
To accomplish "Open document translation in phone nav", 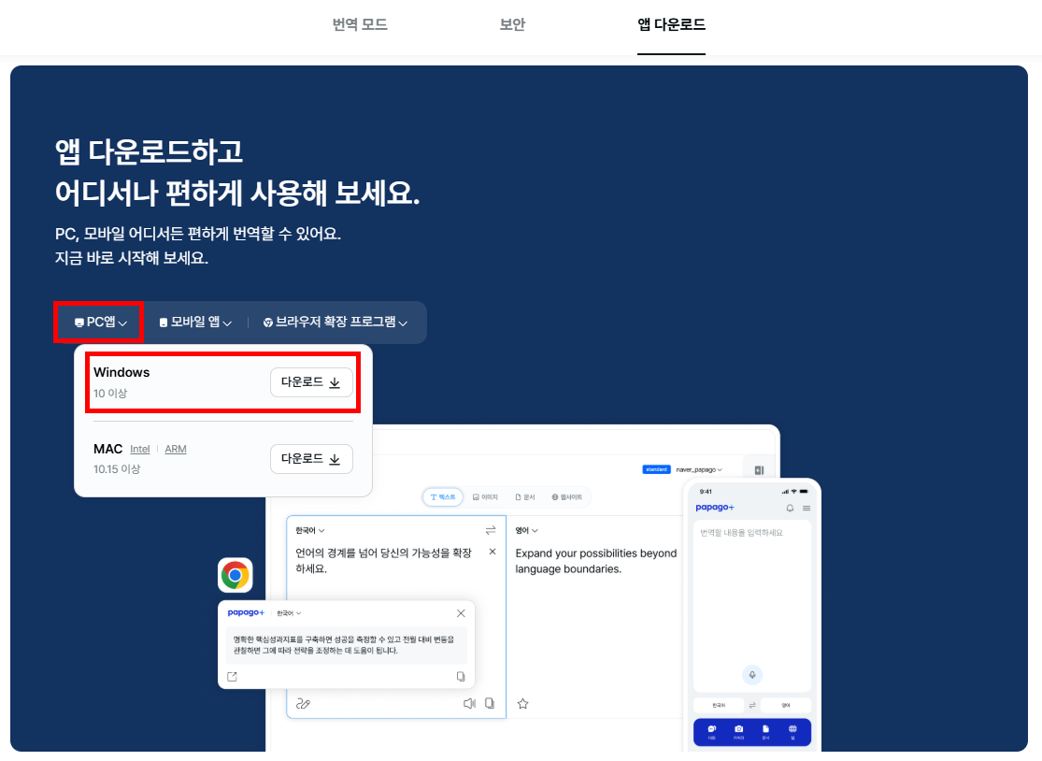I will pyautogui.click(x=765, y=732).
